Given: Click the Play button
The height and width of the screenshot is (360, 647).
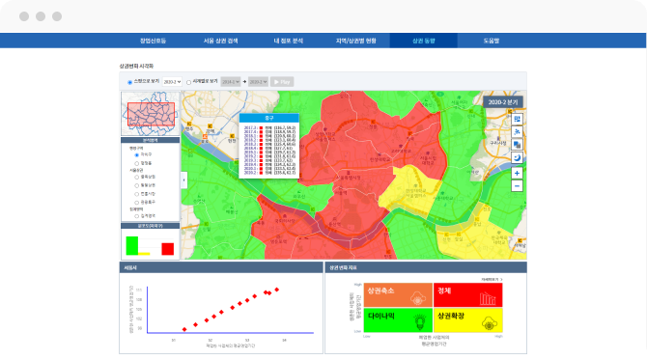Looking at the screenshot, I should pyautogui.click(x=282, y=82).
